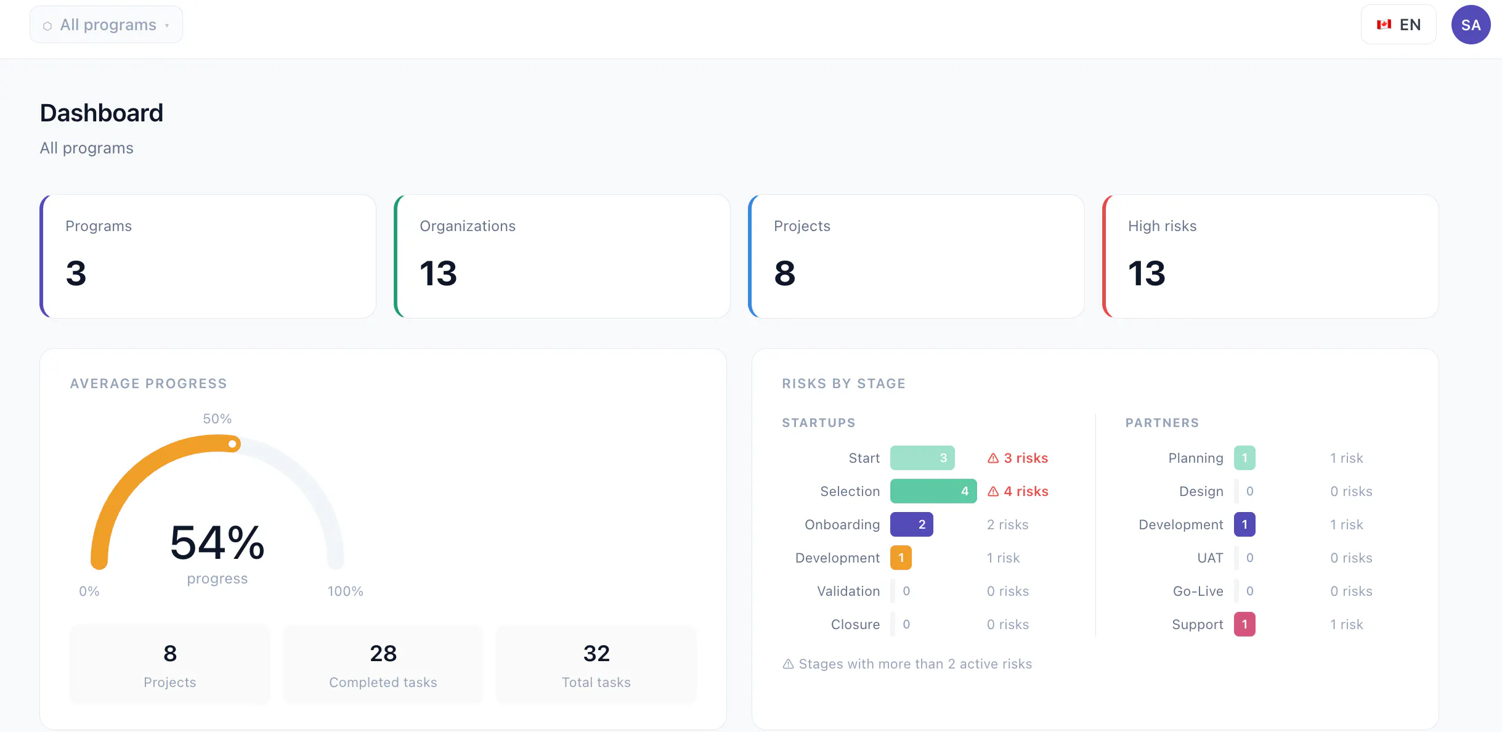Click the Partners Development purple badge
The width and height of the screenshot is (1502, 732).
[1244, 524]
